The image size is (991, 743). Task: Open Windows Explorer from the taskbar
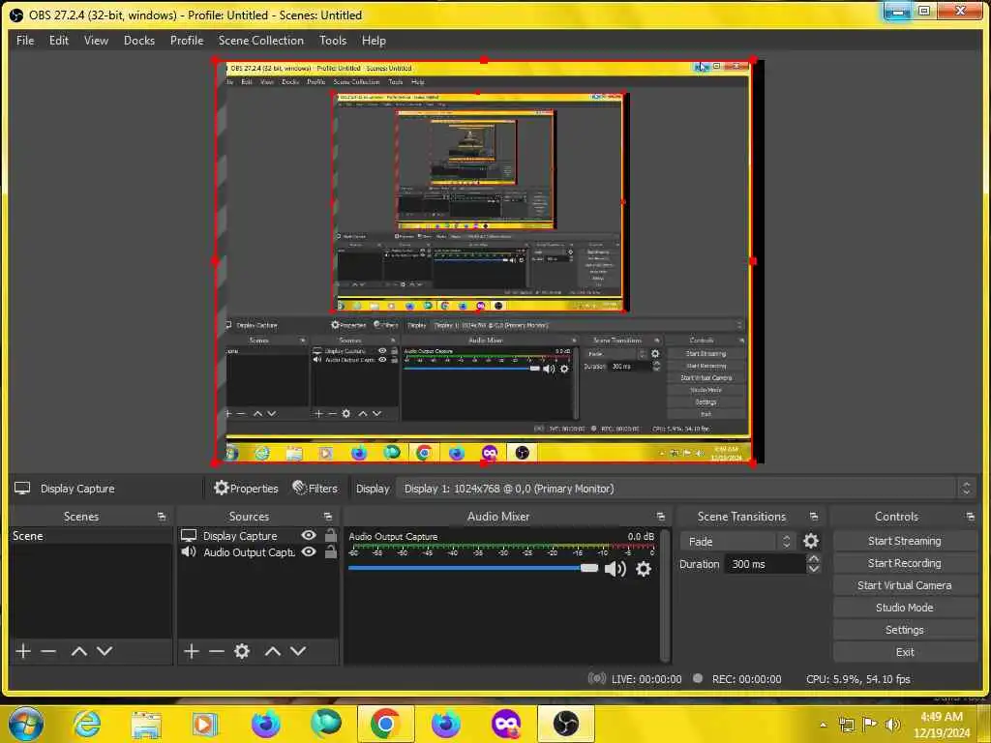pos(146,724)
